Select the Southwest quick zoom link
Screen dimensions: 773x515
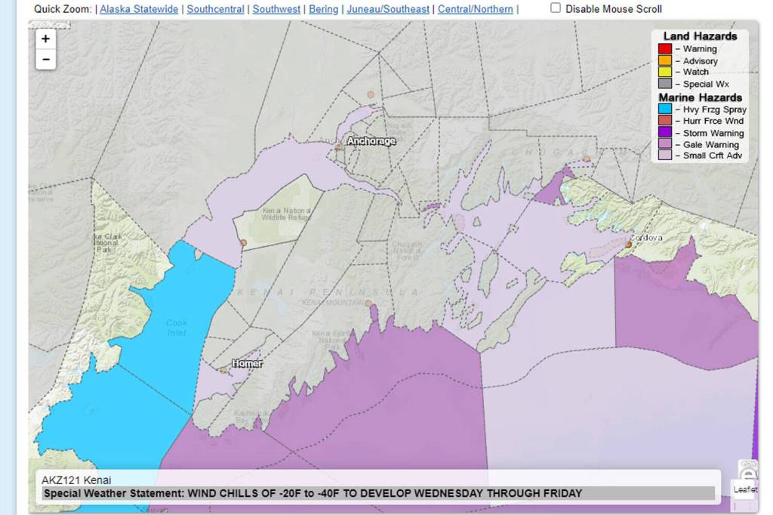(x=276, y=9)
